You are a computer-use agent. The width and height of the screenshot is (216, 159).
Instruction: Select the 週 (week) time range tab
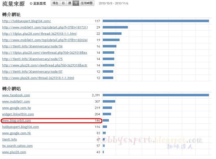70,3
